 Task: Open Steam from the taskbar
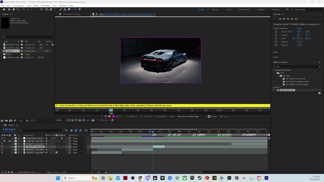(199, 178)
